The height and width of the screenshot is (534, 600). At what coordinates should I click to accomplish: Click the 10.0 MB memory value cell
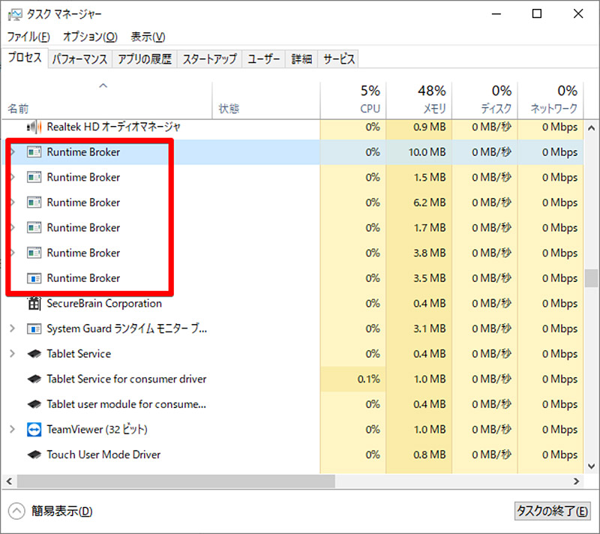tap(419, 152)
